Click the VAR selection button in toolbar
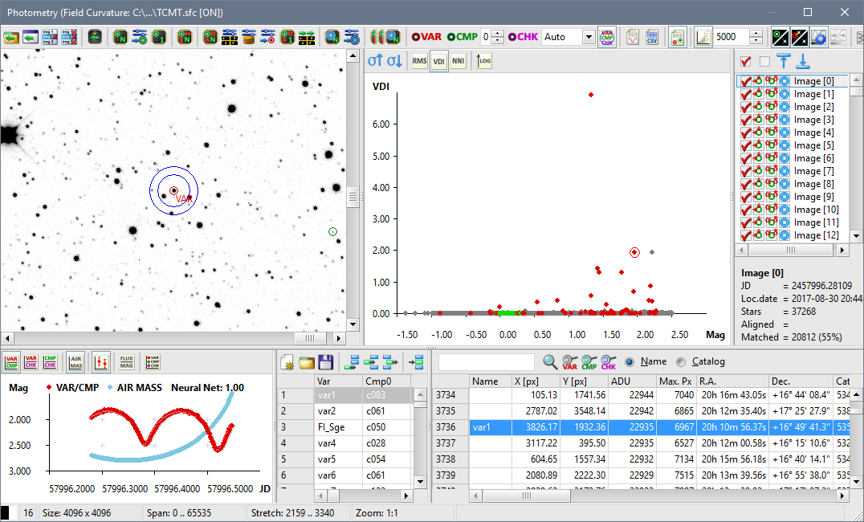 pyautogui.click(x=426, y=37)
